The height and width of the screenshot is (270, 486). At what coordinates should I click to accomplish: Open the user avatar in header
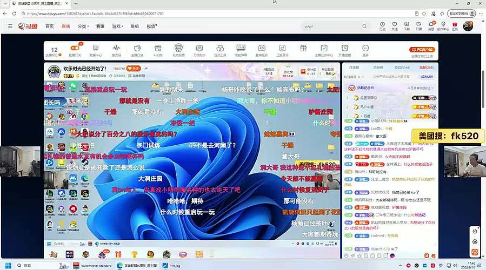[468, 26]
